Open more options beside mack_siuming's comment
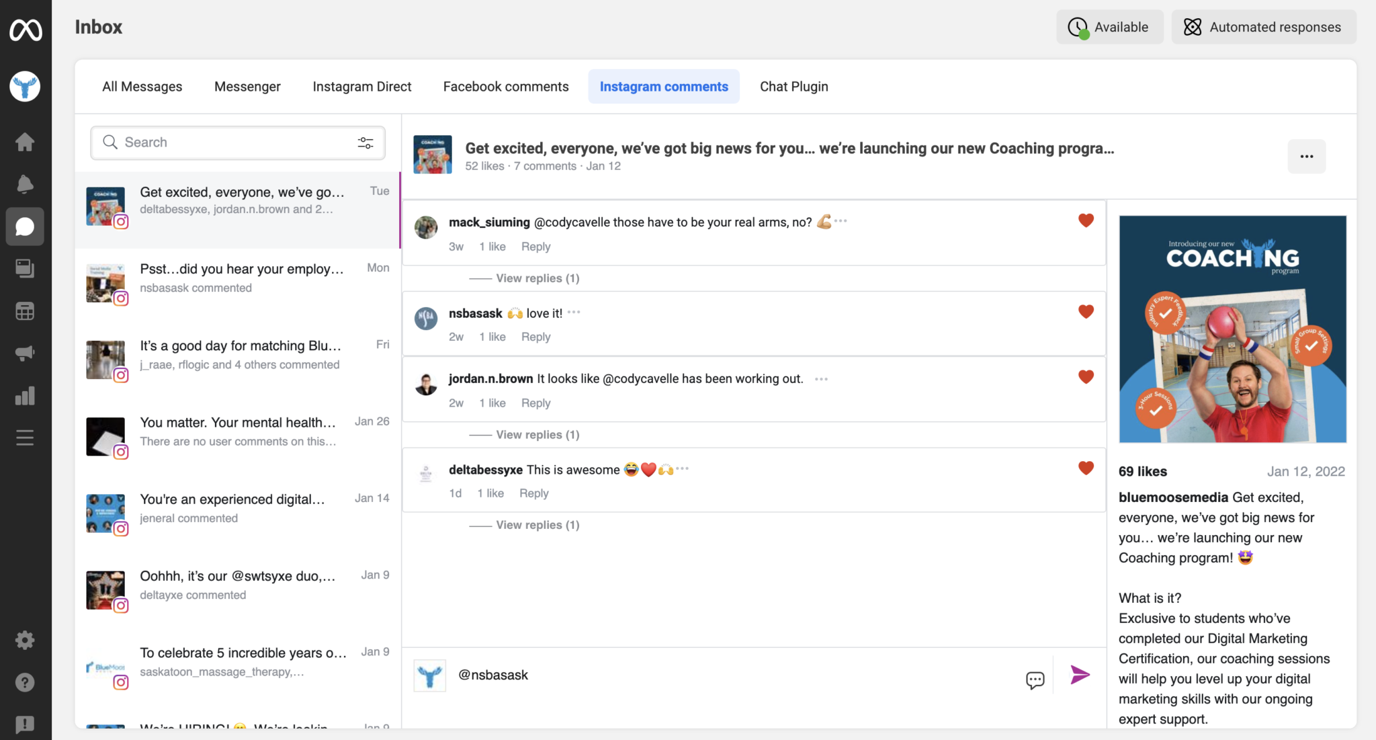This screenshot has height=740, width=1376. point(841,221)
